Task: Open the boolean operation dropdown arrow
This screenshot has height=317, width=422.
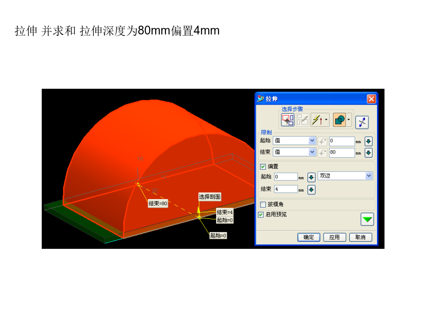Action: coord(349,120)
